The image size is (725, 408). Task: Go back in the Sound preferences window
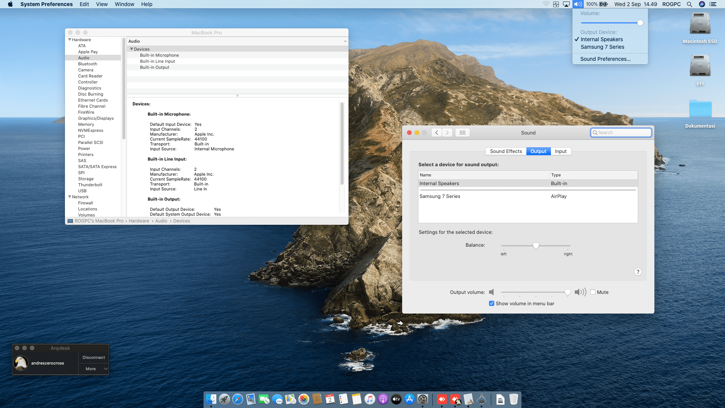[437, 133]
